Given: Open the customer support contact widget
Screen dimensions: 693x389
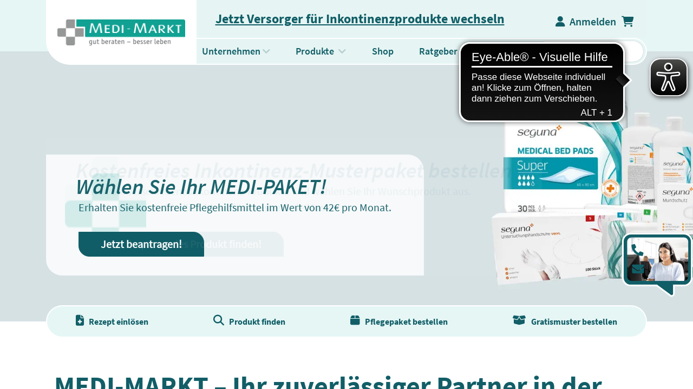Looking at the screenshot, I should (657, 264).
